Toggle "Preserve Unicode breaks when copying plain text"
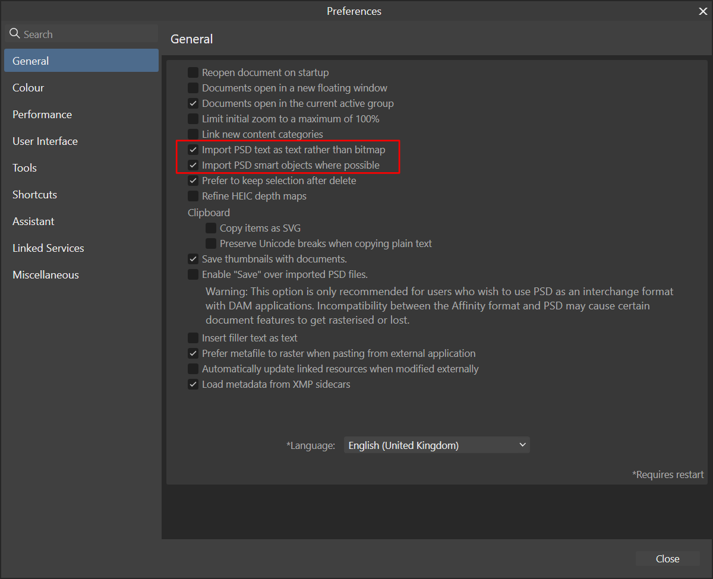This screenshot has width=713, height=579. point(211,243)
